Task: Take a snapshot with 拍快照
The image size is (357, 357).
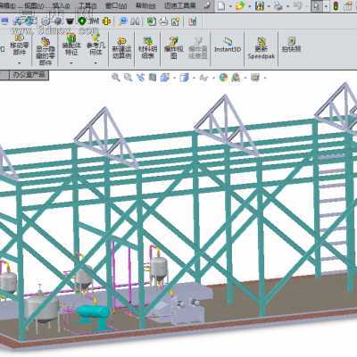Action: click(291, 45)
